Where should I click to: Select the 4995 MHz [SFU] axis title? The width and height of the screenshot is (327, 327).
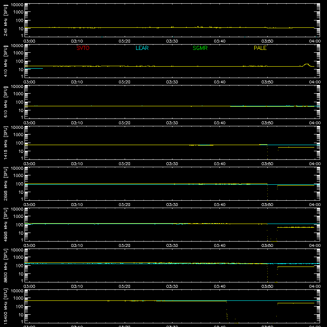coord(5,224)
